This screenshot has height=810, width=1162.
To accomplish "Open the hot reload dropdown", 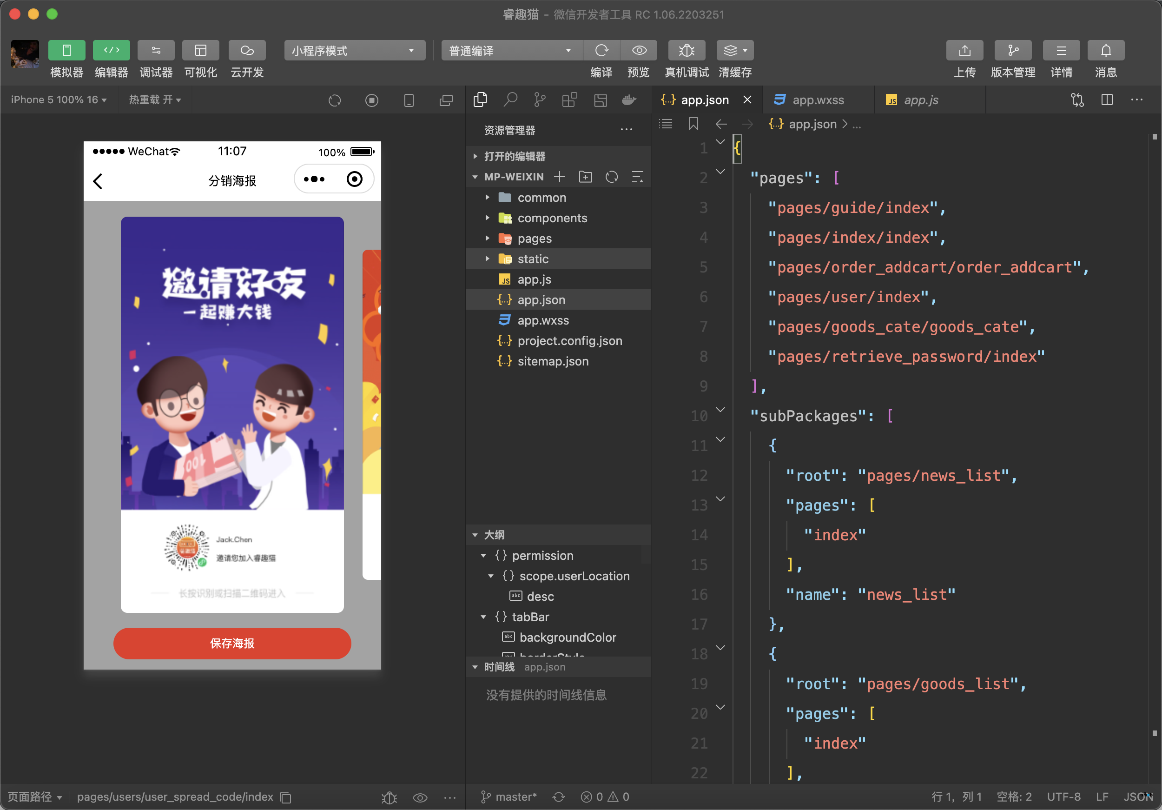I will pos(155,100).
